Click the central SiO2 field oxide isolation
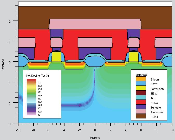The width and height of the screenshot is (175, 140). click(x=95, y=62)
